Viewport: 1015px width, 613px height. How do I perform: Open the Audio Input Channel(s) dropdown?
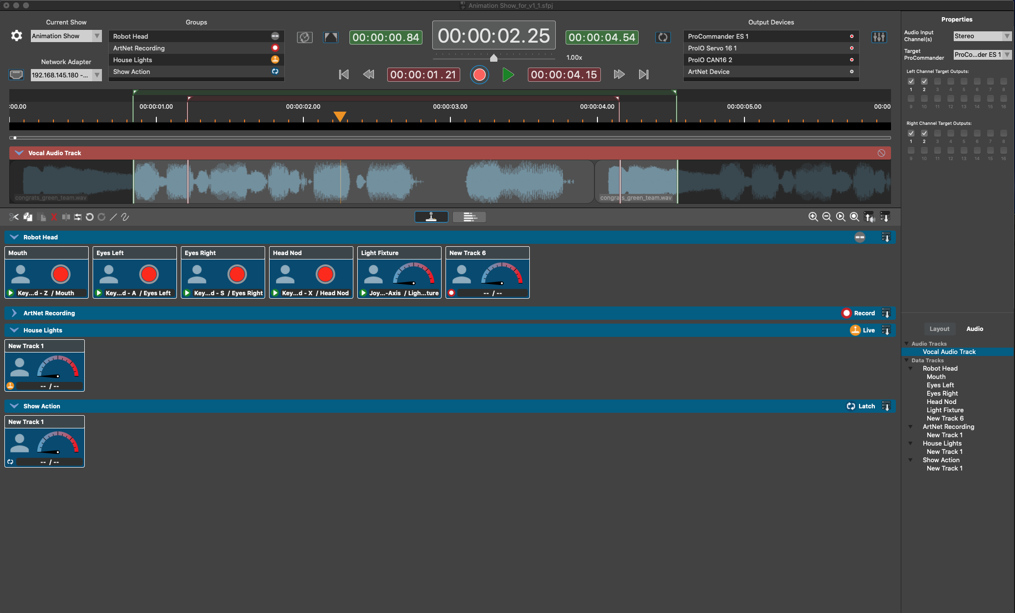982,36
